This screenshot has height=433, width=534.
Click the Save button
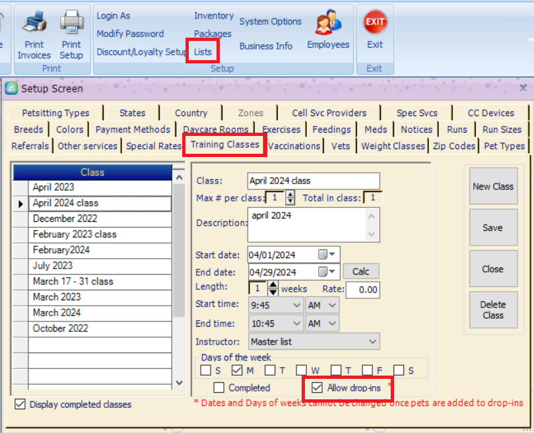pos(493,228)
